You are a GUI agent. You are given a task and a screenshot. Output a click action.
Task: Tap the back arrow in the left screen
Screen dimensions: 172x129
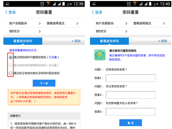click(6, 12)
